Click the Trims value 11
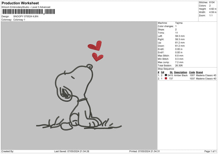The image size is (218, 154). point(177,33)
